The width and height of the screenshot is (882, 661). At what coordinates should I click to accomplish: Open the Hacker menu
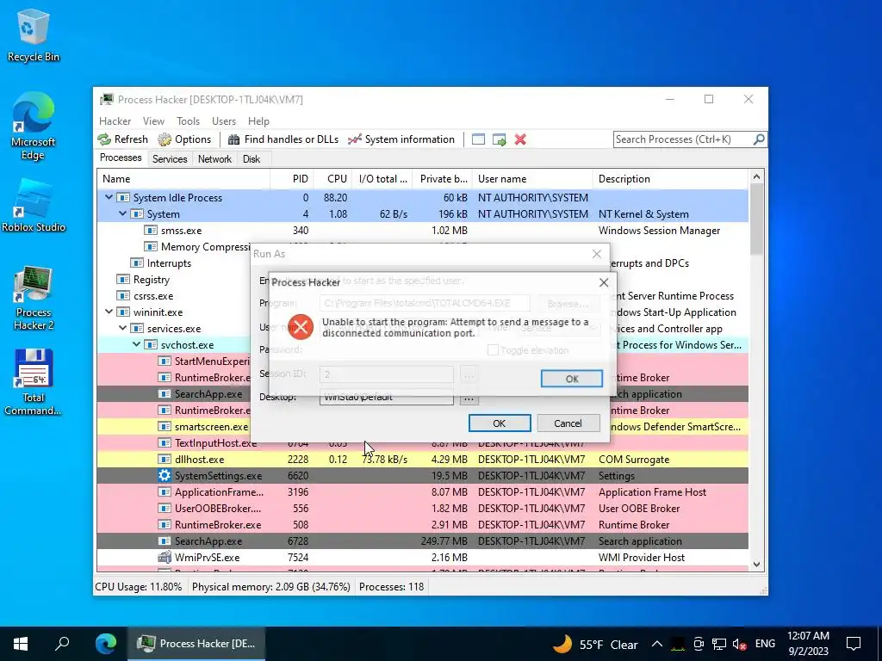click(115, 120)
